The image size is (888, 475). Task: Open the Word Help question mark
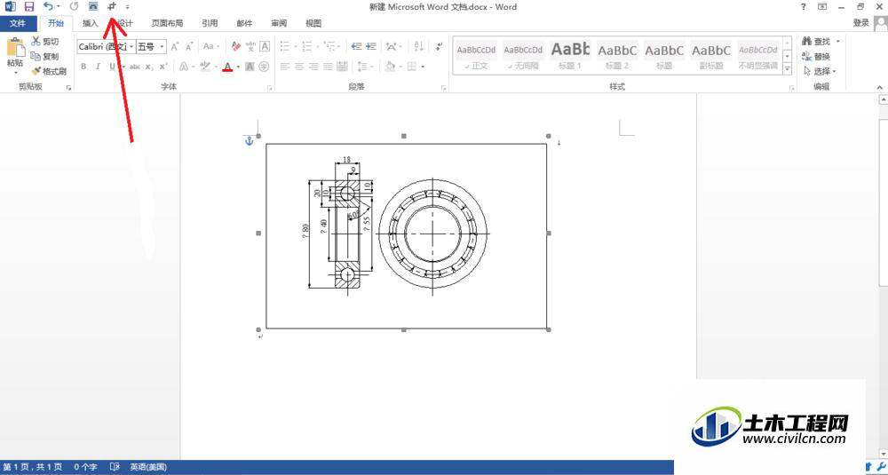click(803, 7)
